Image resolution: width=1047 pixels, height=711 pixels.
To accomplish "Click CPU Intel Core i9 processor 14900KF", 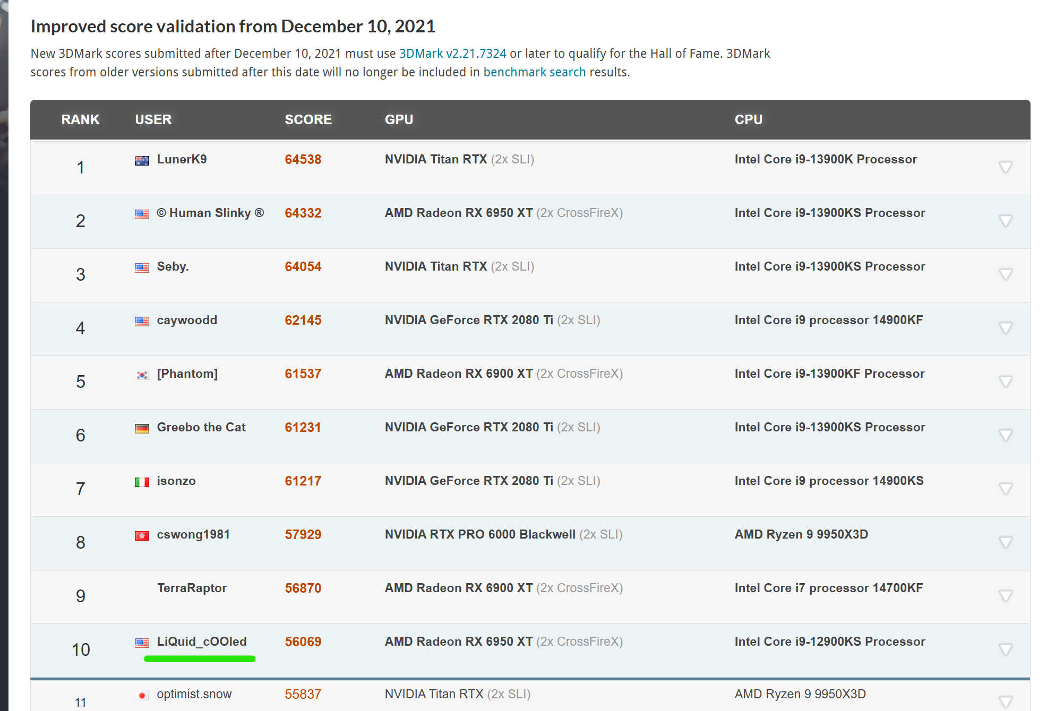I will (829, 320).
